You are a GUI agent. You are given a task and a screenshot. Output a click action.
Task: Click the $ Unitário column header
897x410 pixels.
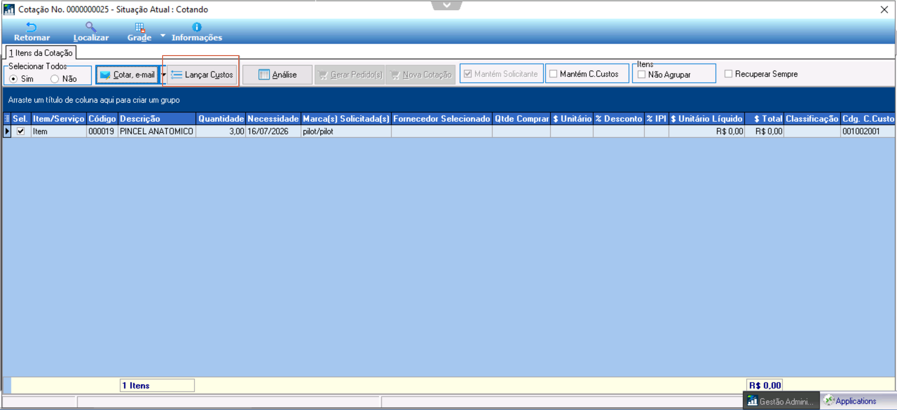pos(572,119)
